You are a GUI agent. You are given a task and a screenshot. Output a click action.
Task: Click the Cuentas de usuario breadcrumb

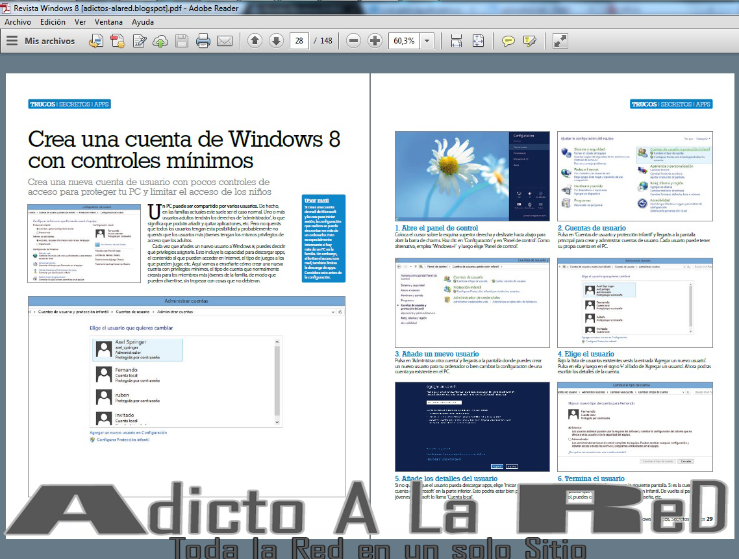[132, 312]
